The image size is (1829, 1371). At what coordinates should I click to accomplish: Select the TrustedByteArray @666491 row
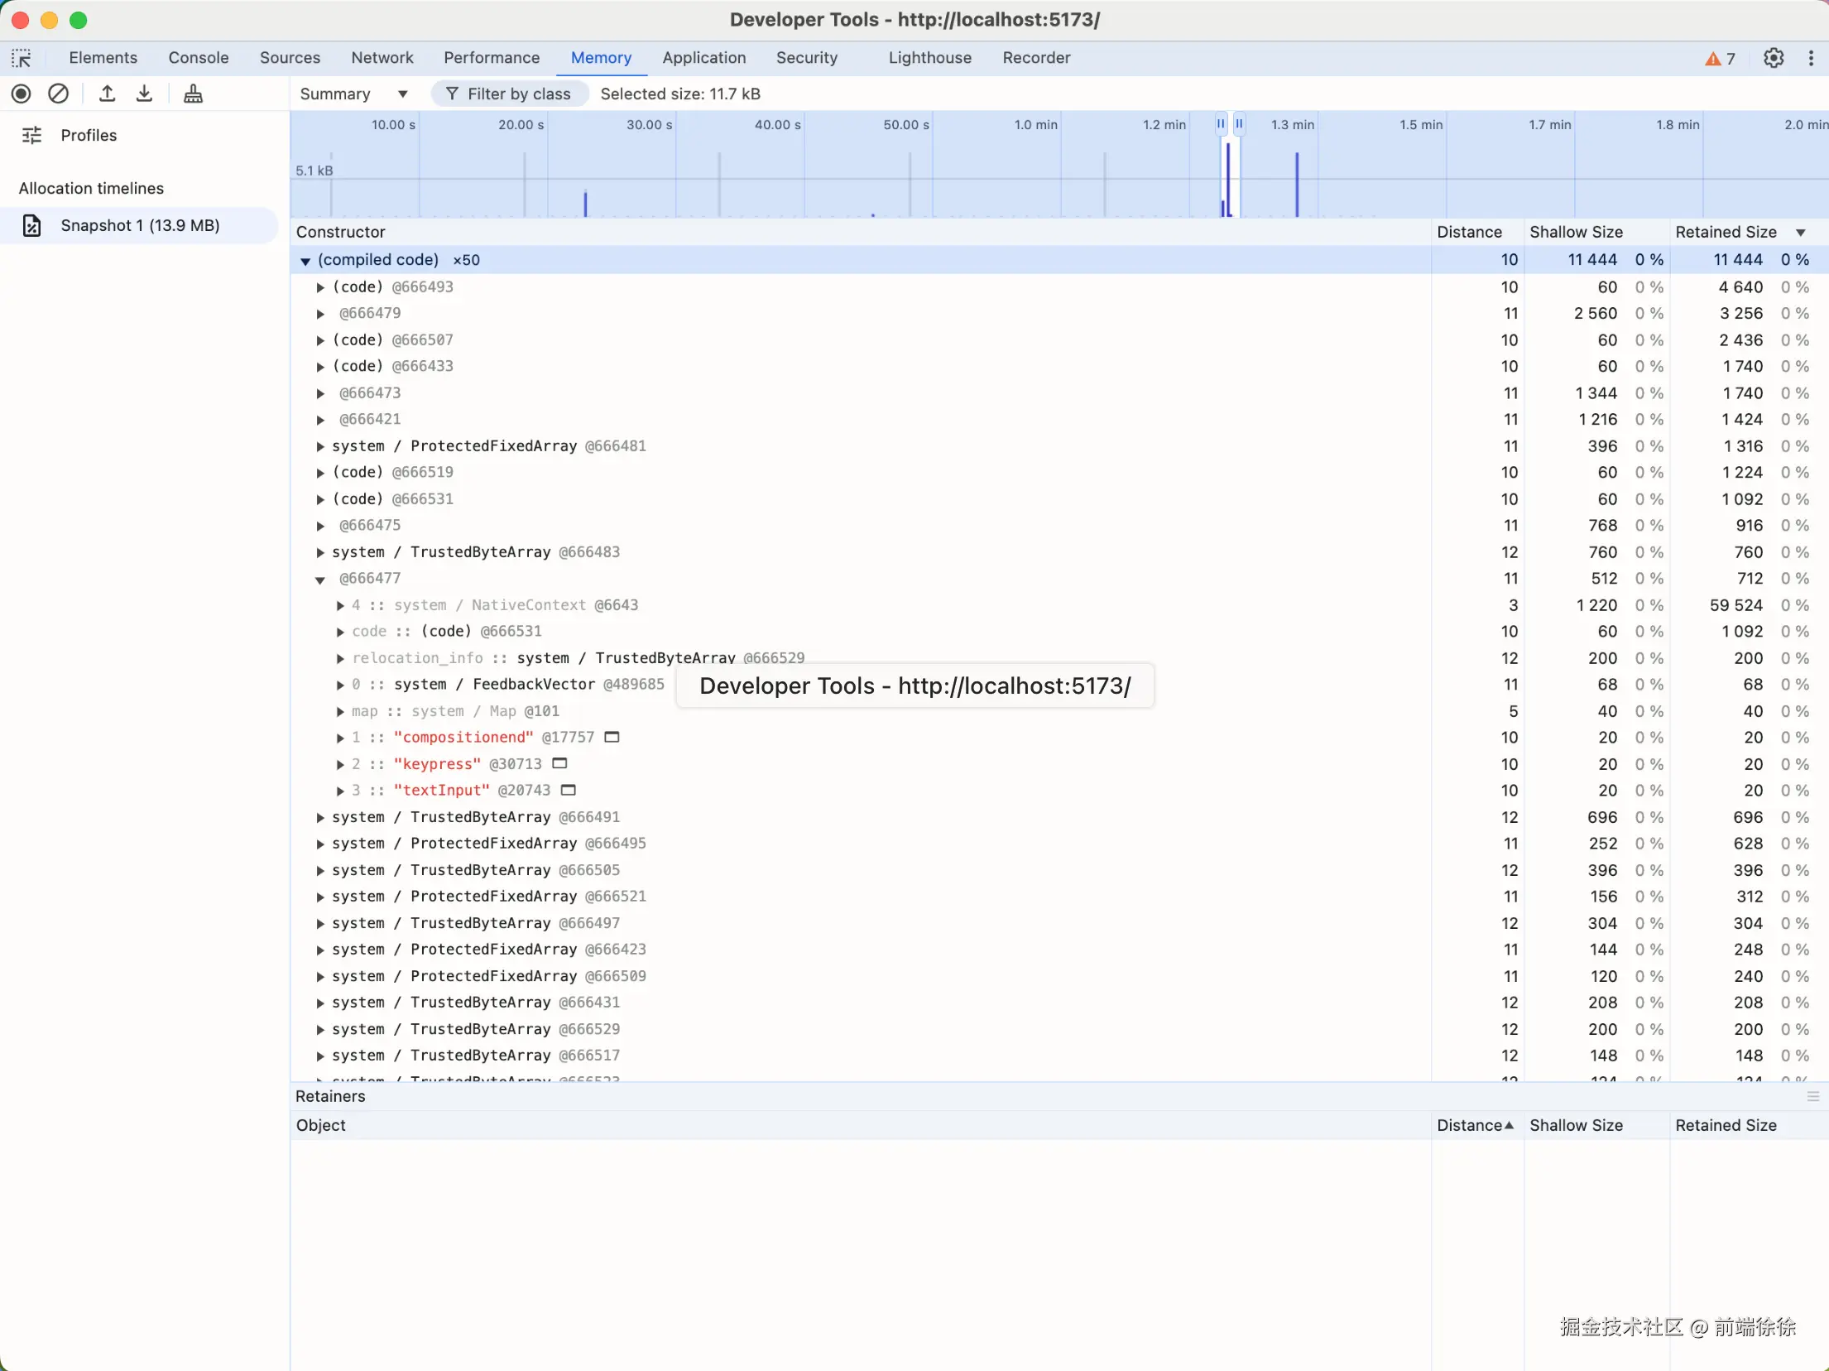(x=1059, y=817)
